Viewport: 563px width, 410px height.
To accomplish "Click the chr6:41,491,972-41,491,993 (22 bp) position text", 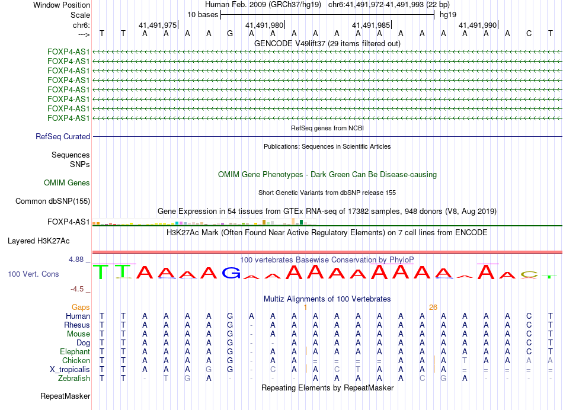I will (x=389, y=5).
